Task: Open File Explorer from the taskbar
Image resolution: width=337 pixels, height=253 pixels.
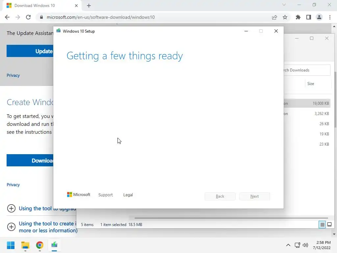Action: coord(25,245)
